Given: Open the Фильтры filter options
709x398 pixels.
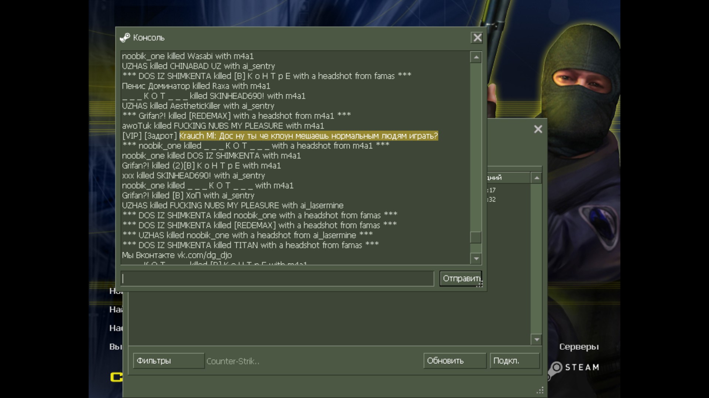Looking at the screenshot, I should coord(168,361).
